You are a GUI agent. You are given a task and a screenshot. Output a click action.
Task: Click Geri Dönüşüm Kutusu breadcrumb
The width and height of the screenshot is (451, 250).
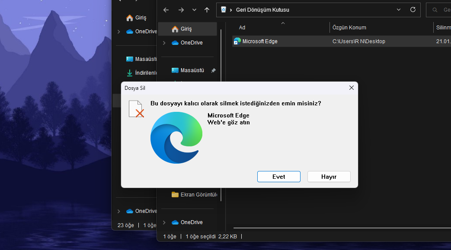(262, 10)
